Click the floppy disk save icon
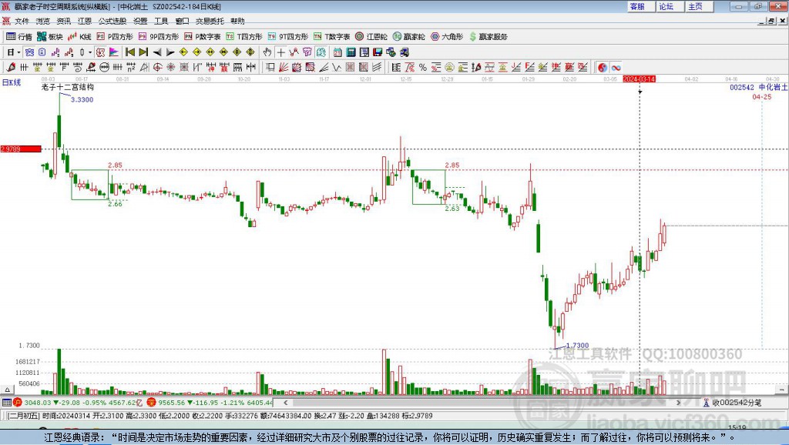 [378, 52]
